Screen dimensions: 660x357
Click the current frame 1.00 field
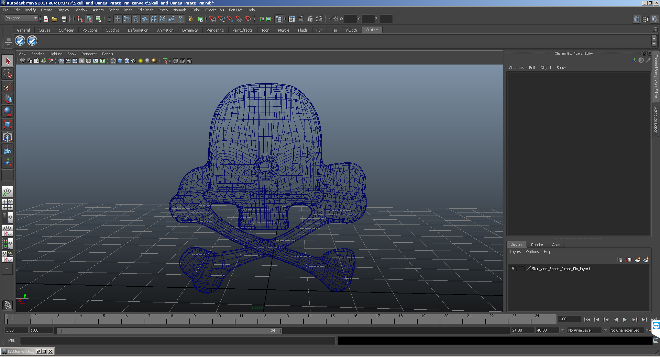(569, 319)
